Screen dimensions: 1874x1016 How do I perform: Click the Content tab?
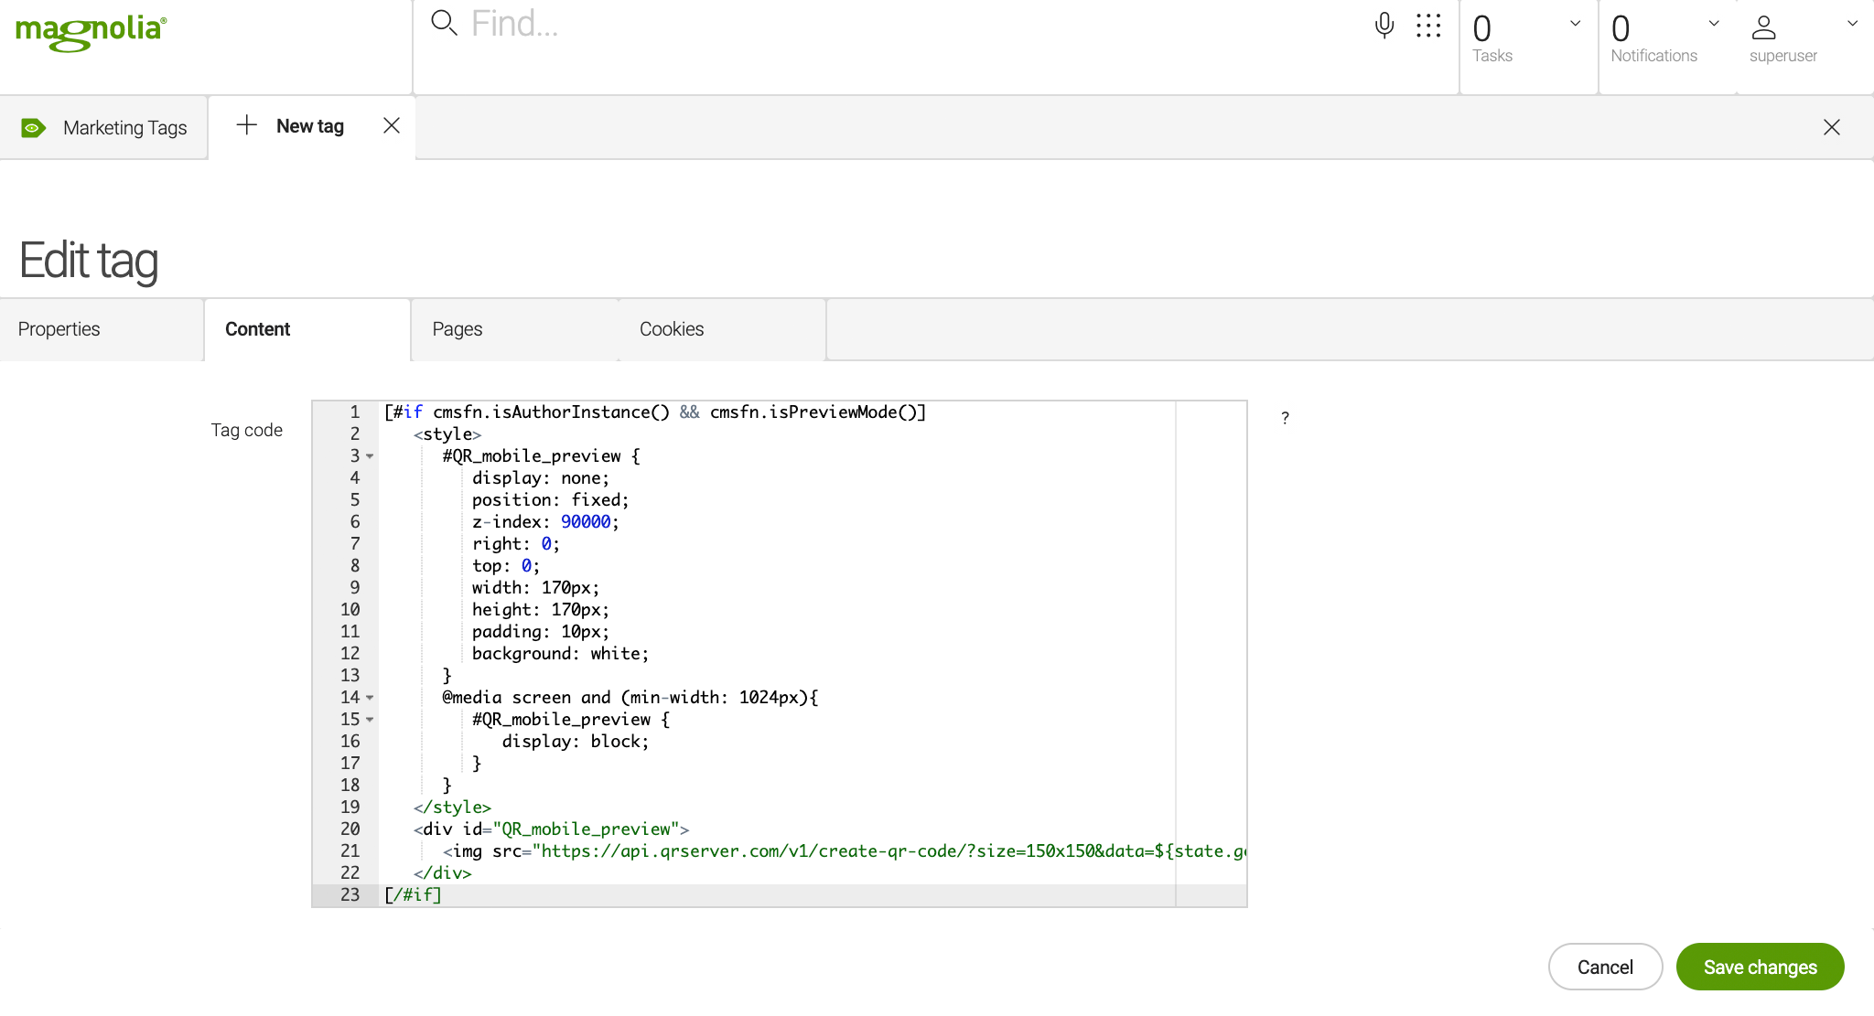coord(258,329)
